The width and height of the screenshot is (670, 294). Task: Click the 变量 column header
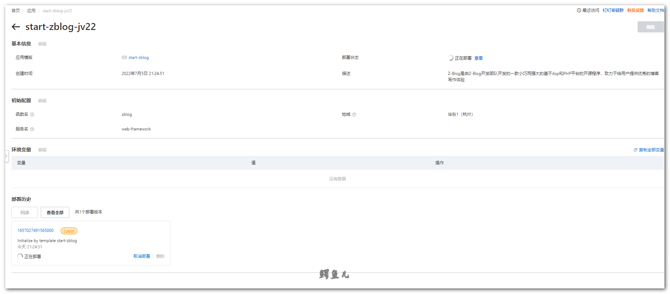point(21,163)
